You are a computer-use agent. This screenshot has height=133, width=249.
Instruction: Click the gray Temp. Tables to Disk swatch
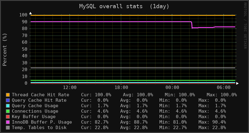point(8,128)
